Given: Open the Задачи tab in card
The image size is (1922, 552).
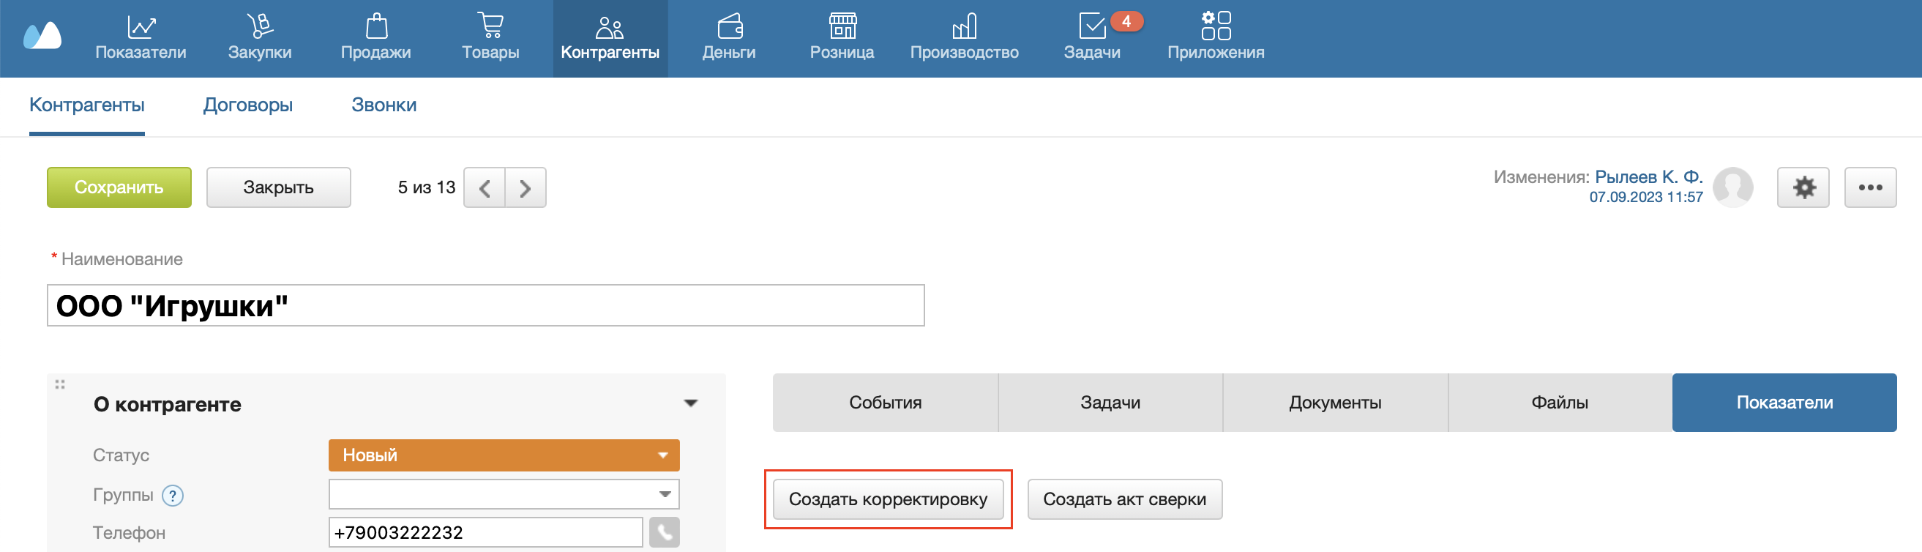Looking at the screenshot, I should point(1110,403).
